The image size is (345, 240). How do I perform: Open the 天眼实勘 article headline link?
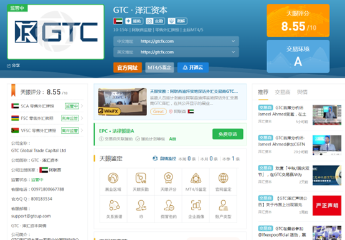coord(194,91)
